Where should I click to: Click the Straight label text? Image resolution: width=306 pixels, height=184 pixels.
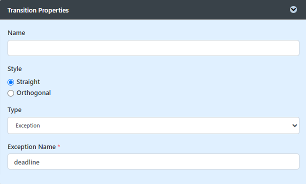28,82
